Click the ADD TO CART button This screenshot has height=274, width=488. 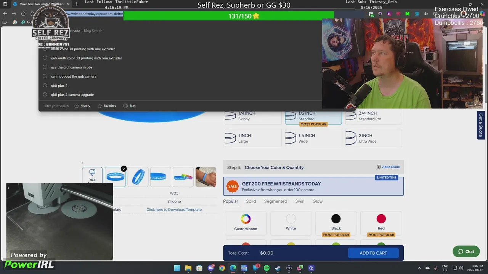point(373,253)
